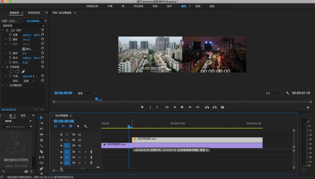
Task: Open the playback resolution 1/4 dropdown
Action: (274, 93)
